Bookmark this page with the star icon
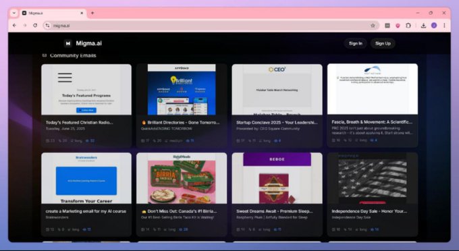 tap(373, 26)
